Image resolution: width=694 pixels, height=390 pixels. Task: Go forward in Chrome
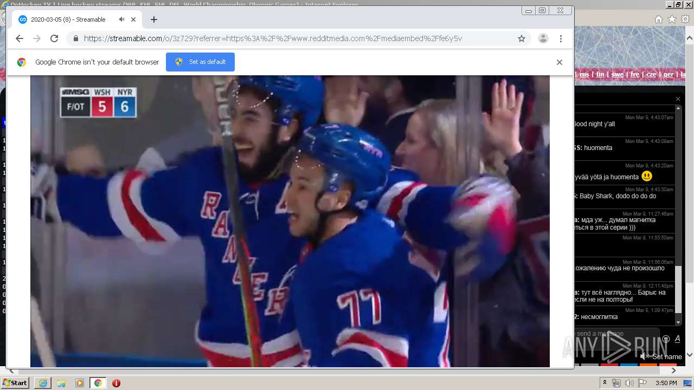tap(37, 38)
